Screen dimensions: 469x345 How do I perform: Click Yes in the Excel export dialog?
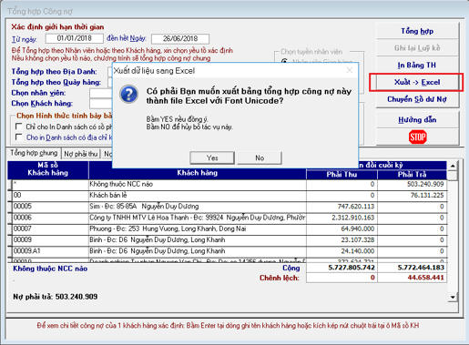(x=212, y=157)
